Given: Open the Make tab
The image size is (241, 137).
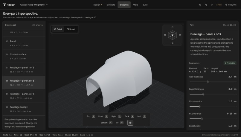Looking at the screenshot, I should 135,5.
